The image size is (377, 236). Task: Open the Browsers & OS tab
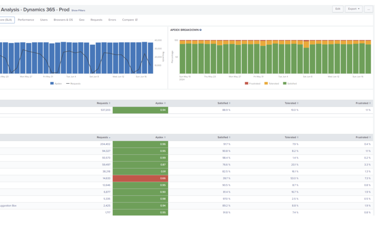click(63, 20)
